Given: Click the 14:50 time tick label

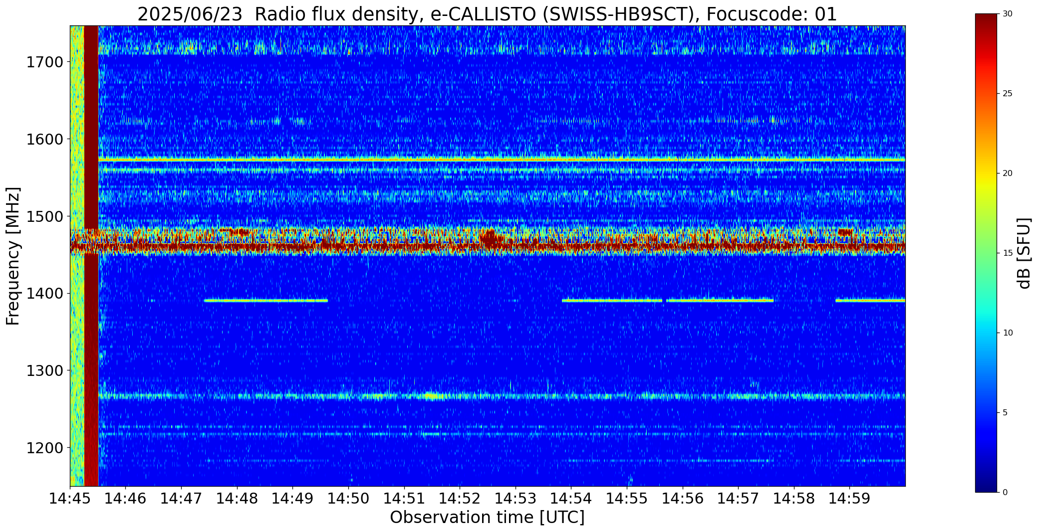Looking at the screenshot, I should [x=348, y=498].
